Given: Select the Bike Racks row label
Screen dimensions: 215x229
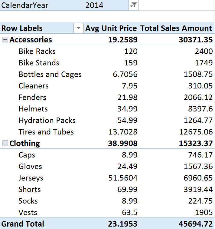Looking at the screenshot, I should (x=37, y=51).
